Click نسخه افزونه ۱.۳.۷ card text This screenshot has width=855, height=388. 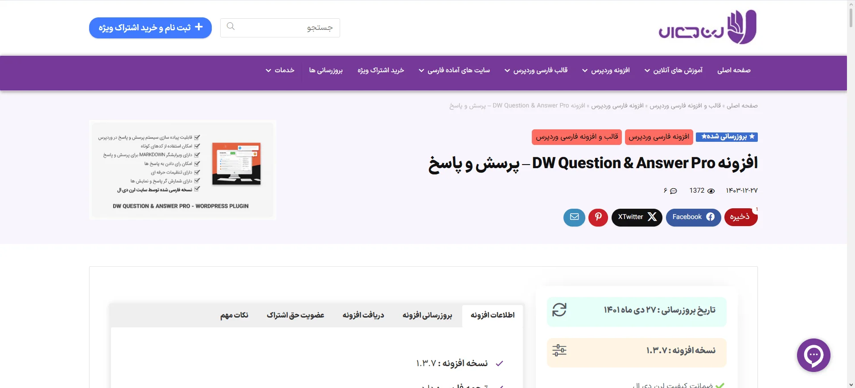pos(681,351)
